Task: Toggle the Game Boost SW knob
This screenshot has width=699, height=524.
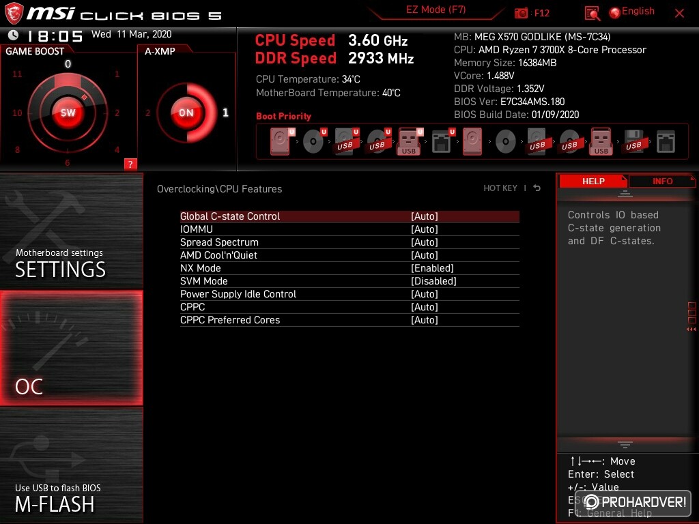Action: point(68,113)
